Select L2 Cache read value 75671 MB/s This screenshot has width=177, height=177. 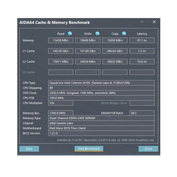61,62
